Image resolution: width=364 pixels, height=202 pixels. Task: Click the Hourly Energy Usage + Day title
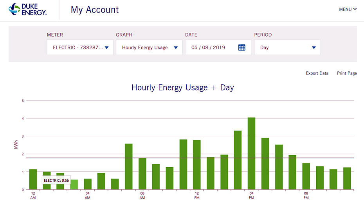(x=183, y=87)
